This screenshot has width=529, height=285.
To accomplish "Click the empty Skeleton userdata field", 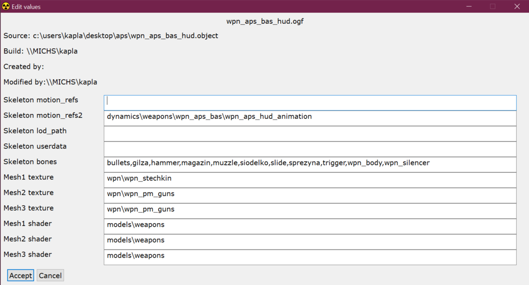I will tap(309, 149).
